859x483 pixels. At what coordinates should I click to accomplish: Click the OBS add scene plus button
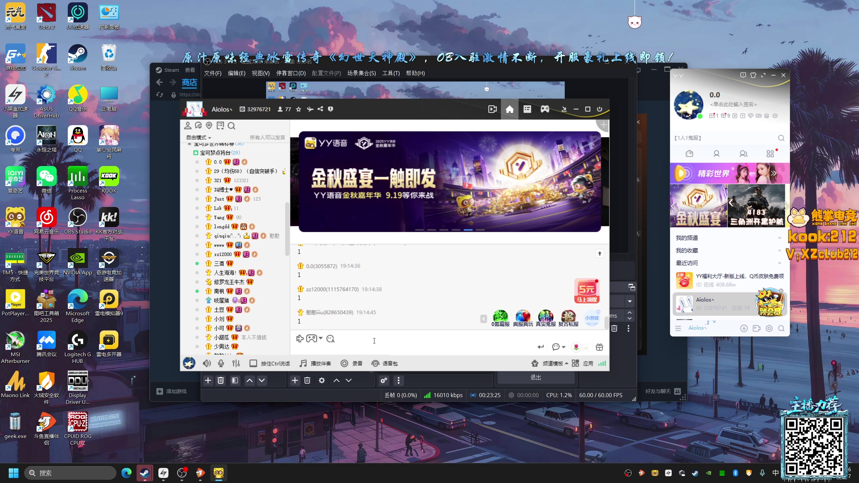pos(208,380)
